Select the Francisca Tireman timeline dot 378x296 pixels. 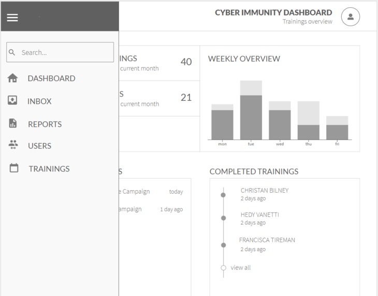coord(224,245)
